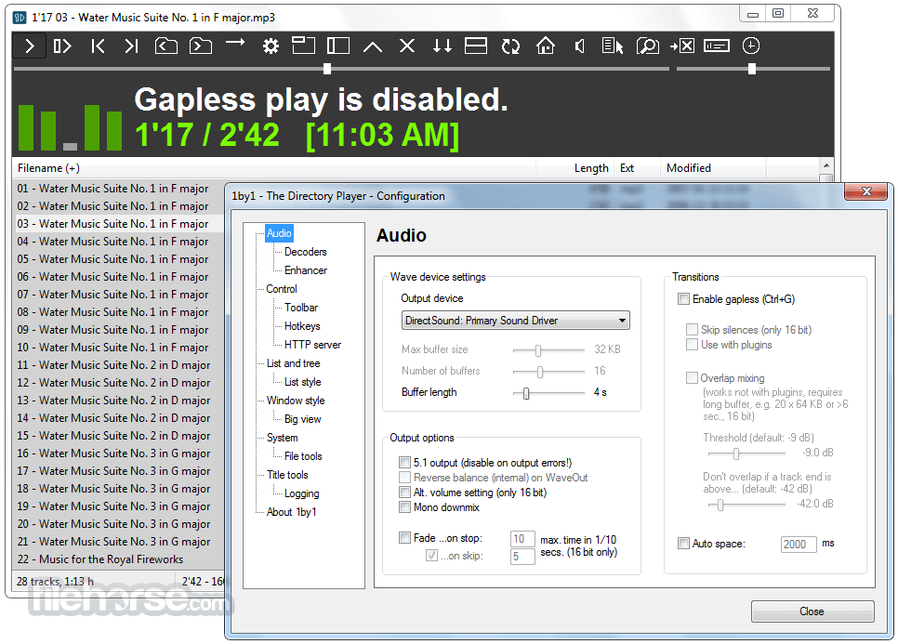Screen dimensions: 898x644
Task: Check Fade ...on stop option
Action: [405, 537]
